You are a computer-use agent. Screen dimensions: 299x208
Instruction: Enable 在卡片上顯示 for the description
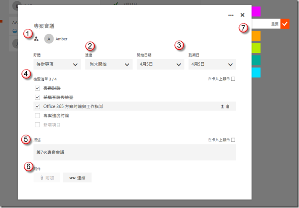233,140
